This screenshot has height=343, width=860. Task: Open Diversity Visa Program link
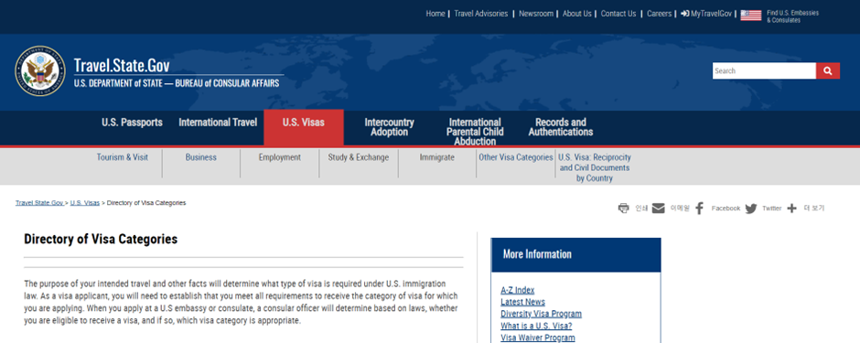click(541, 314)
